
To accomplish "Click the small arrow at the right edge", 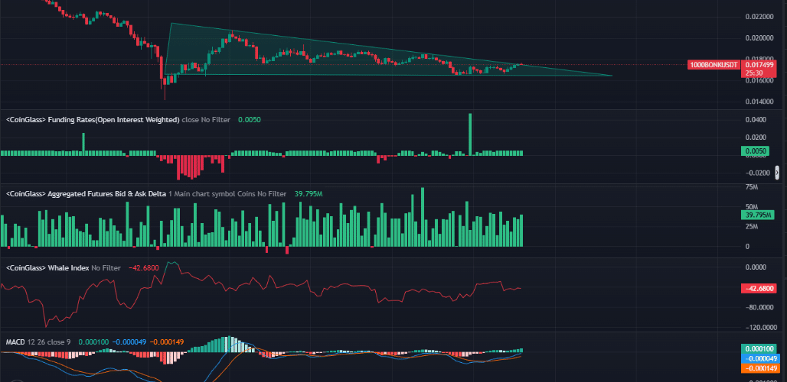I will point(778,172).
